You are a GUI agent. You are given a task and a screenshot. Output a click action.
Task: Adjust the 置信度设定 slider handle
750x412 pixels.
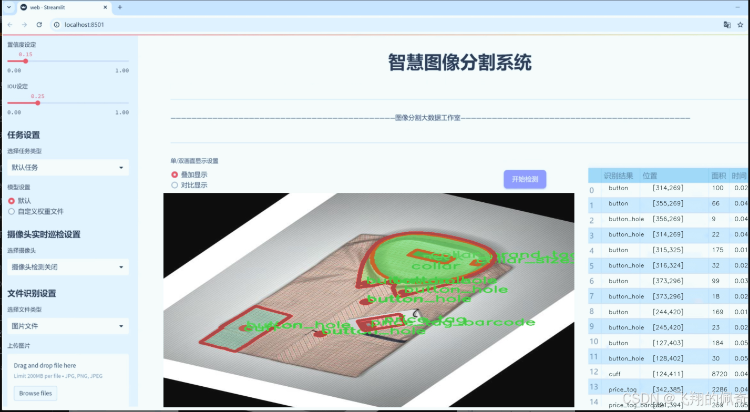point(25,61)
